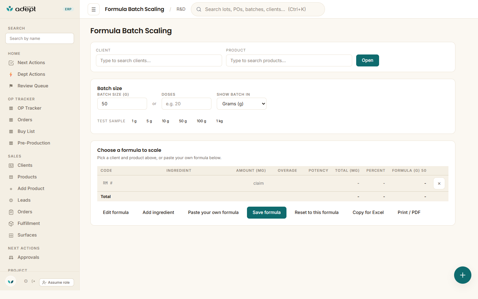Click the magnifier icon in the global search bar
The height and width of the screenshot is (299, 478).
coord(199,9)
